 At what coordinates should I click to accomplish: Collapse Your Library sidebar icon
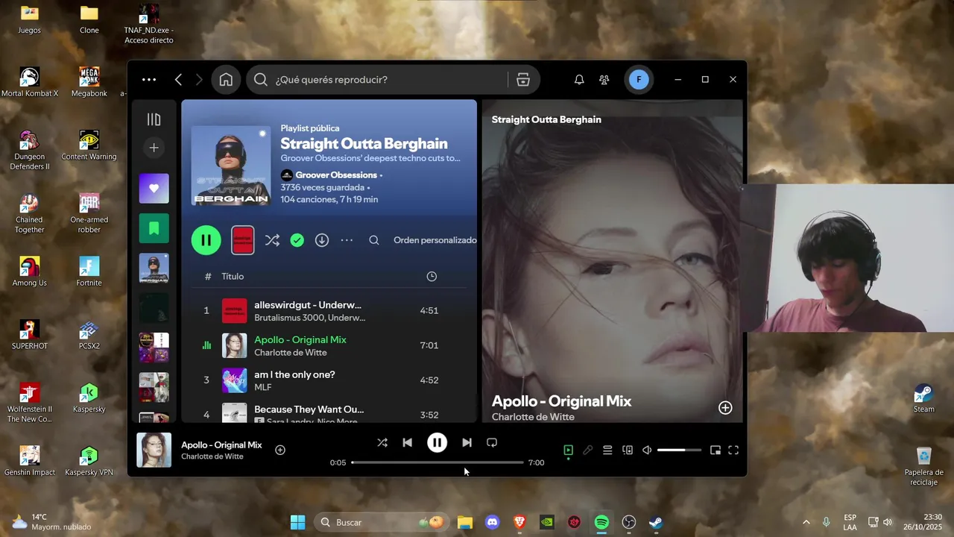[x=154, y=119]
